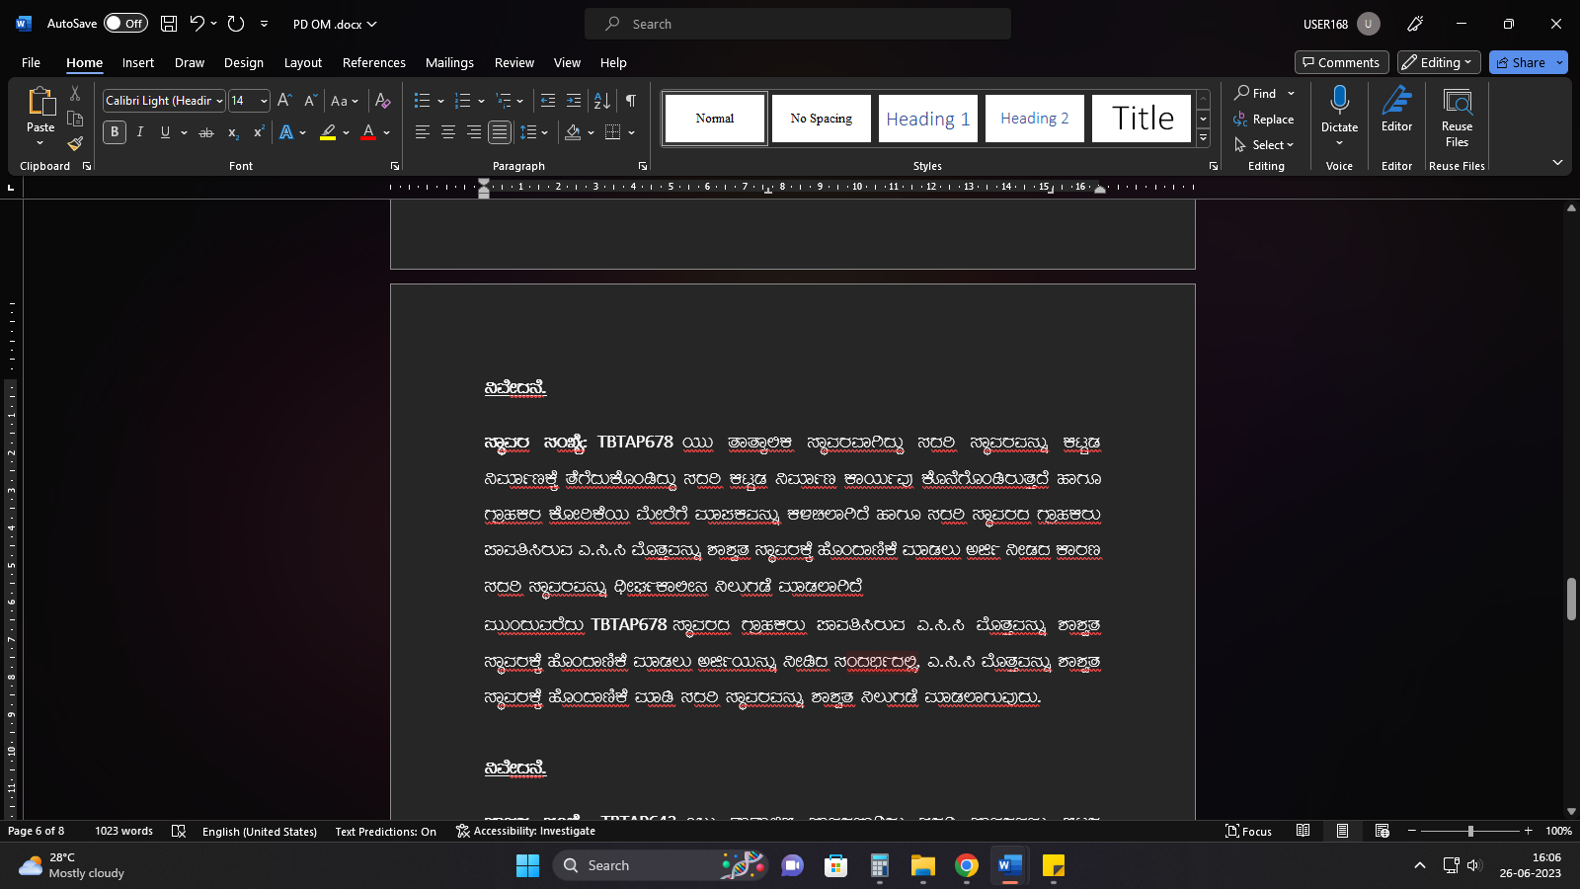The image size is (1580, 889).
Task: Open the font name dropdown
Action: pyautogui.click(x=219, y=101)
